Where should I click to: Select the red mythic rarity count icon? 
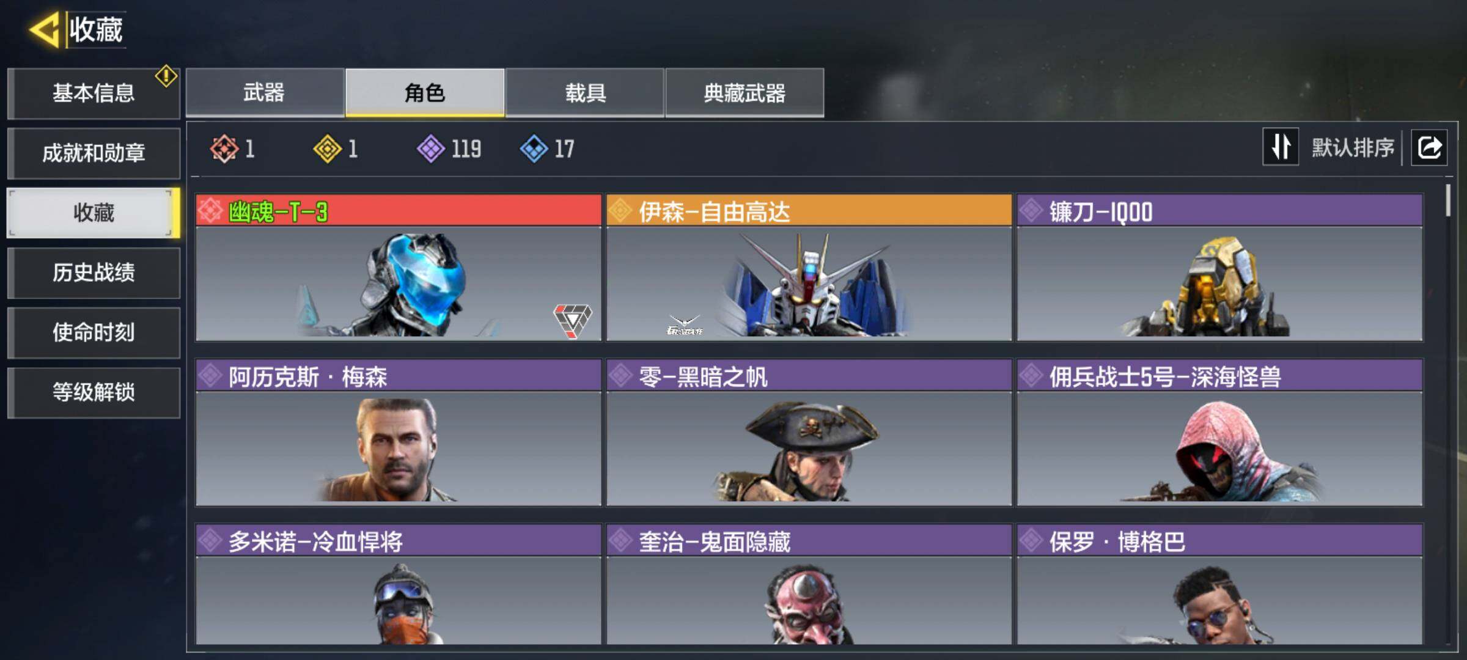224,148
